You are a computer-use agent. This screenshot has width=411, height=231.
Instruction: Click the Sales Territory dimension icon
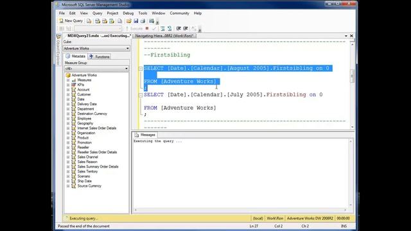[x=74, y=171]
